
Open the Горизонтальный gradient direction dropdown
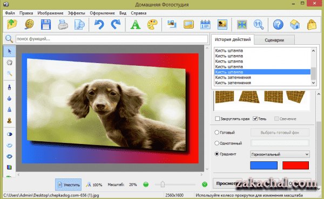point(280,154)
